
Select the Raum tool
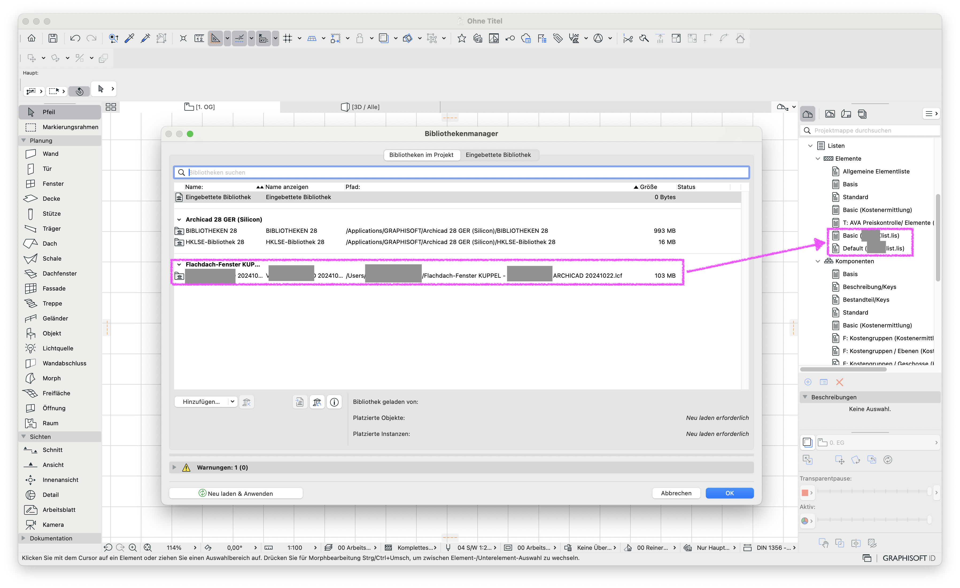[x=60, y=423]
